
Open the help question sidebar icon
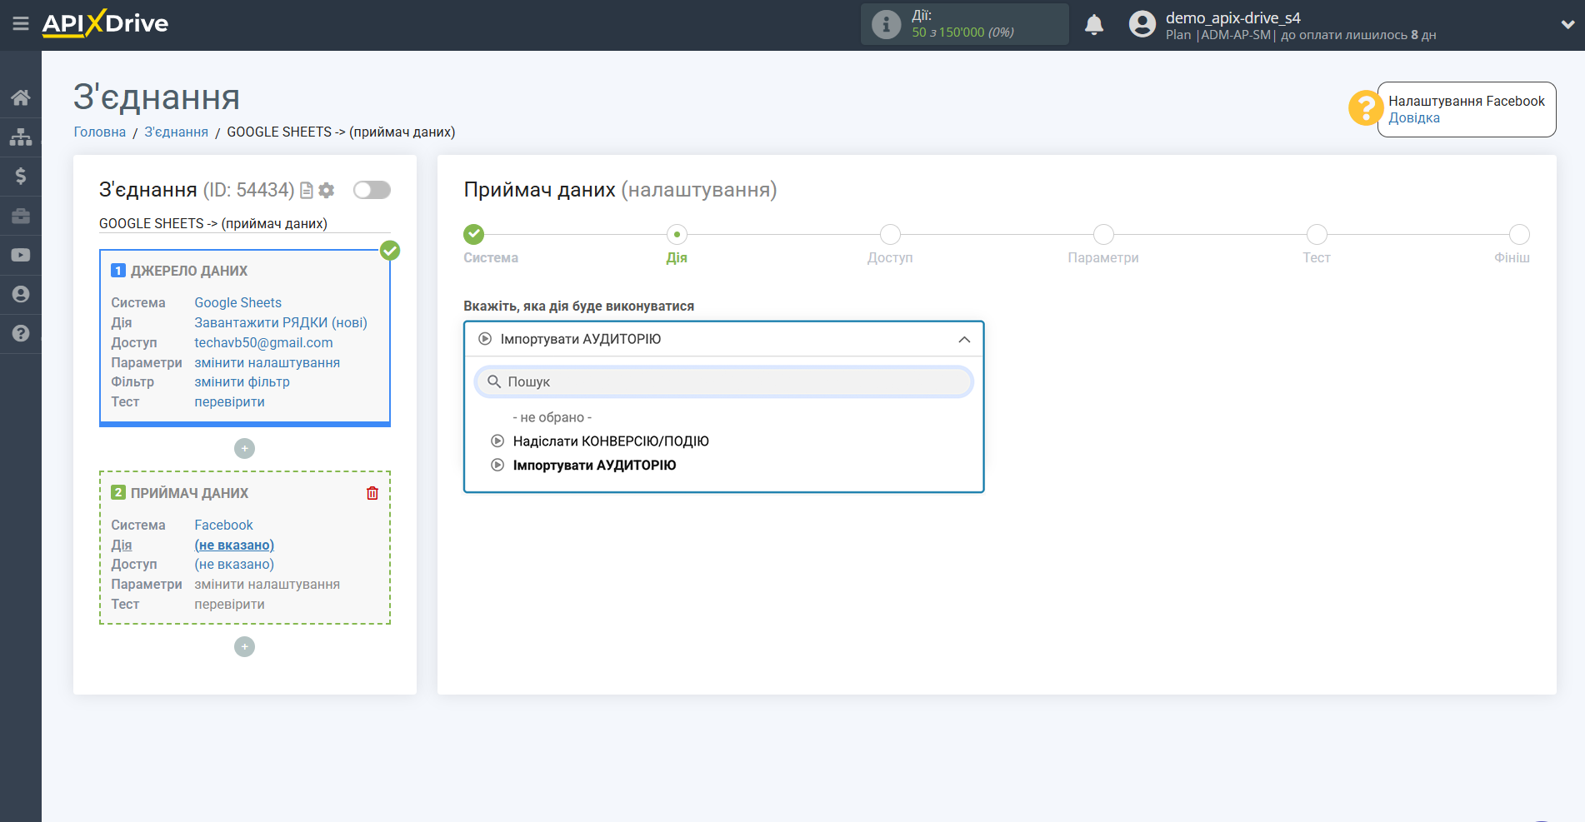(x=21, y=333)
